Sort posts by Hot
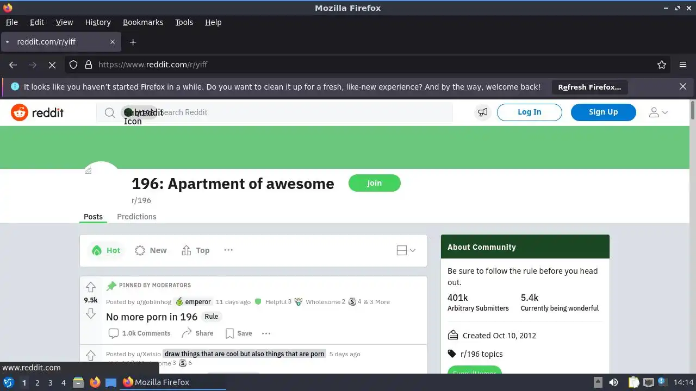 (x=106, y=250)
